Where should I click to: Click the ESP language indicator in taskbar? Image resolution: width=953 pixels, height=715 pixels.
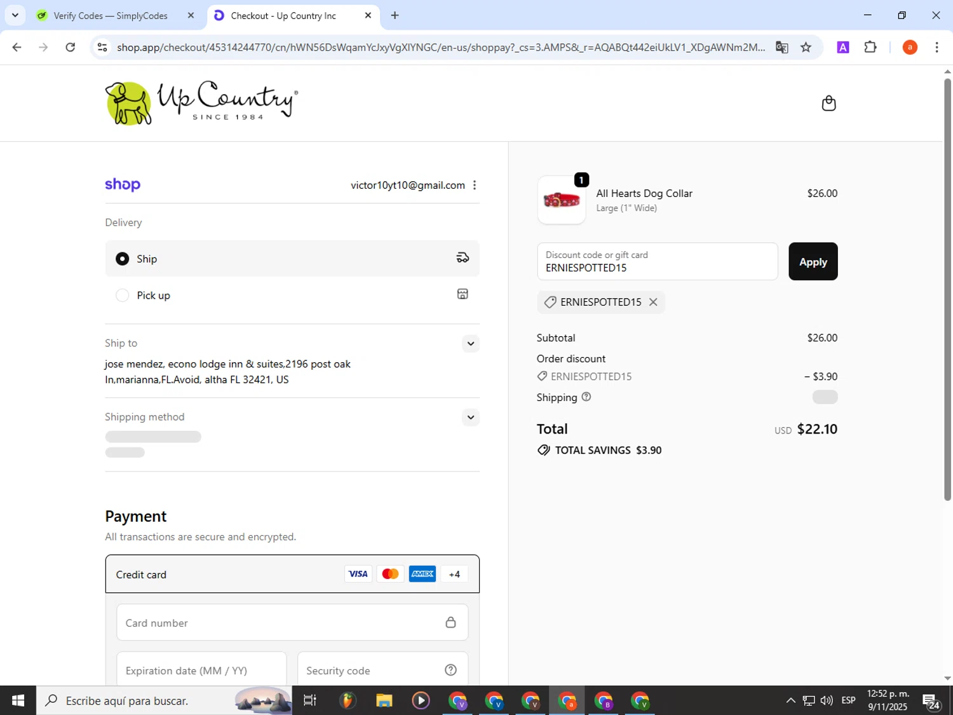point(848,700)
